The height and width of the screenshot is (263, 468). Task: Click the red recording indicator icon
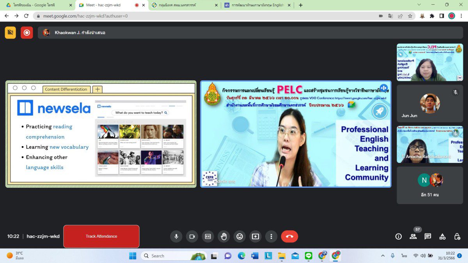click(27, 33)
